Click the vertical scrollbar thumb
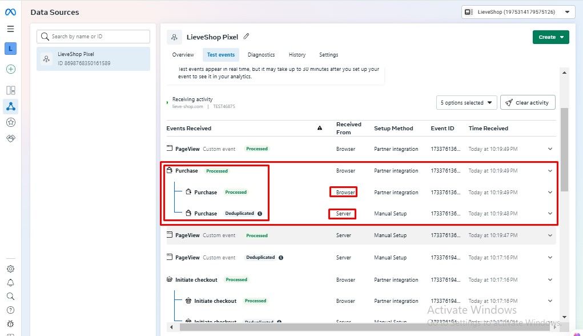This screenshot has height=336, width=583. pos(564,150)
